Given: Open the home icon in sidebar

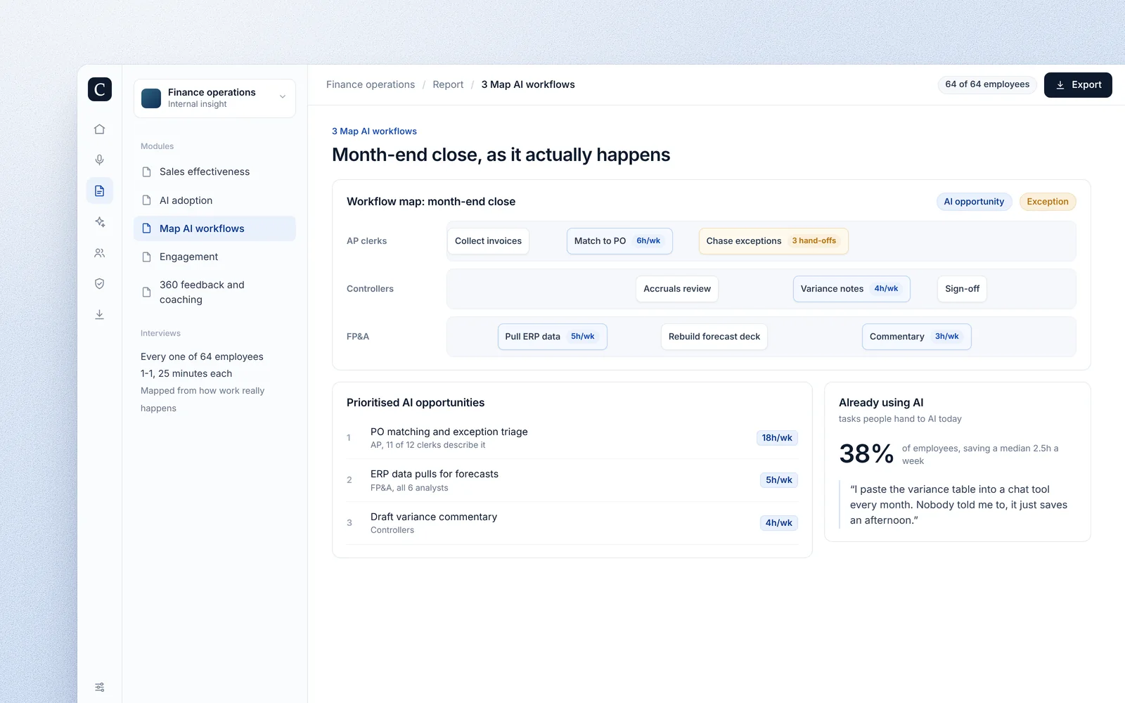Looking at the screenshot, I should coord(100,129).
